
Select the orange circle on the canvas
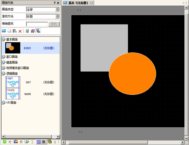click(x=133, y=73)
